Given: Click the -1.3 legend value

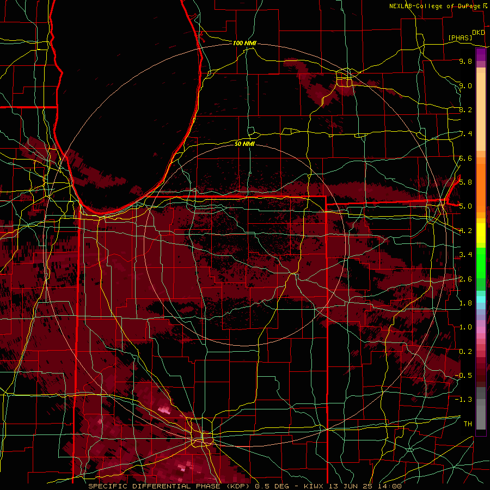Looking at the screenshot, I should 463,400.
